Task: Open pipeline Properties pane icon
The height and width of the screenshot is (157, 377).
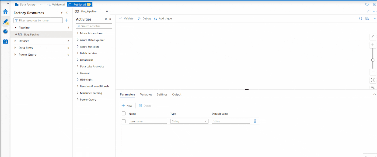Action: [367, 18]
